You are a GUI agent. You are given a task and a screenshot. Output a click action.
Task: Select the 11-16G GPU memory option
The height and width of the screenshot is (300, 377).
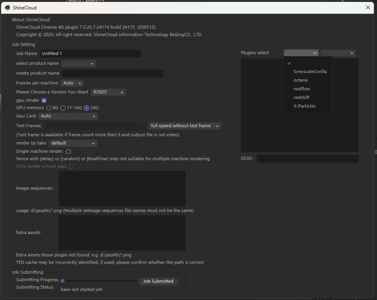point(63,108)
